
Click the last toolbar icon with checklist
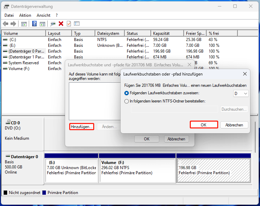click(x=77, y=24)
